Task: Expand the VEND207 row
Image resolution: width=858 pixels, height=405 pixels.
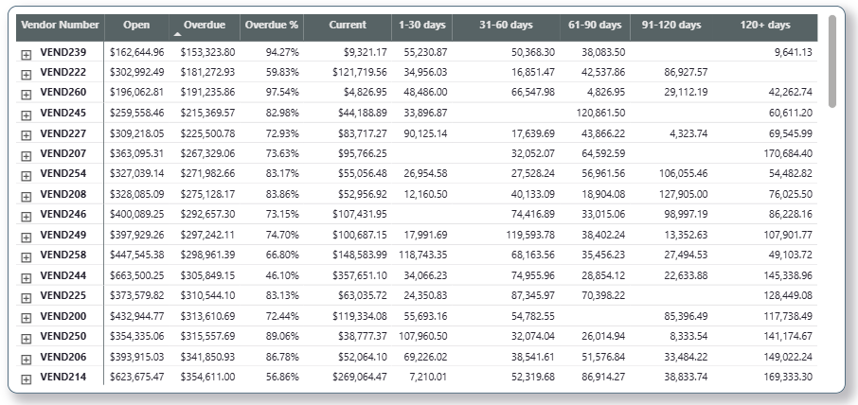Action: pyautogui.click(x=26, y=156)
